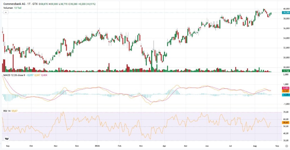This screenshot has height=150, width=290.
Task: Click the 60,00 RSI scale label
Action: pos(286,119)
